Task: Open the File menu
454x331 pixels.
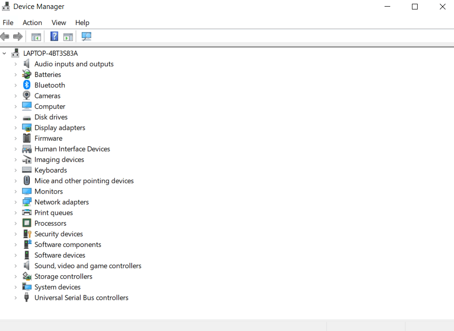Action: (x=8, y=23)
